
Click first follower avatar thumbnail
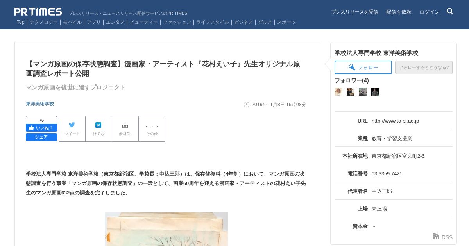coord(338,92)
